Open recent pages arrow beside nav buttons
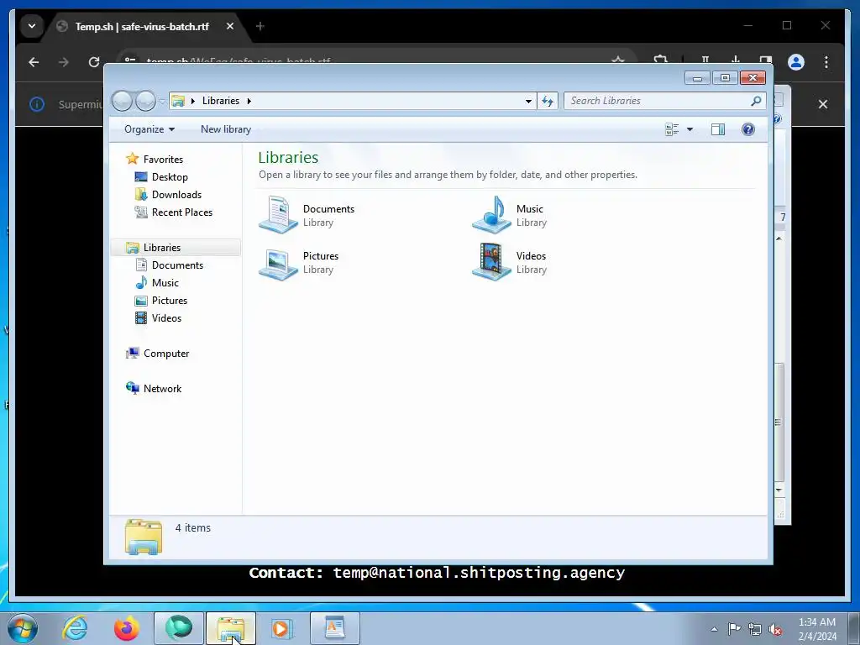The height and width of the screenshot is (645, 860). tap(162, 102)
